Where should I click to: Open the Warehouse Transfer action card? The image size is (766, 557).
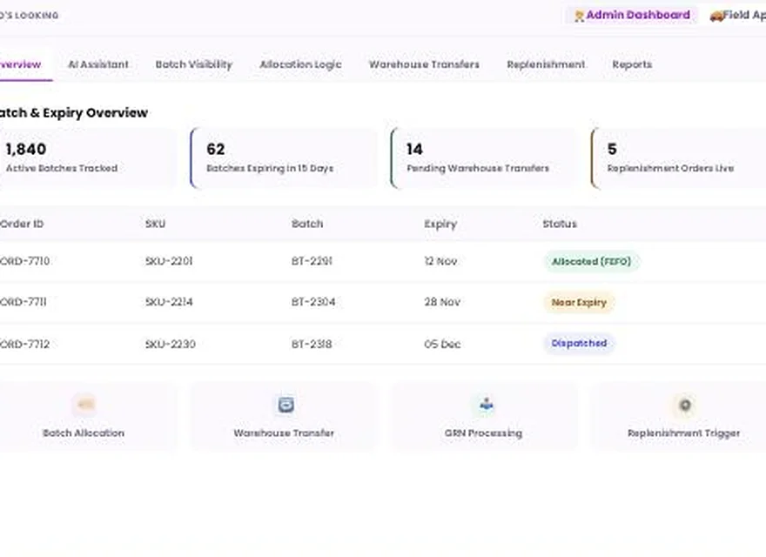tap(284, 416)
